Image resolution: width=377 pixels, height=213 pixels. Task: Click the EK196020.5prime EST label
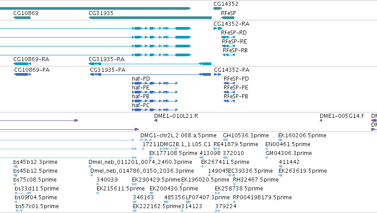pos(205,180)
